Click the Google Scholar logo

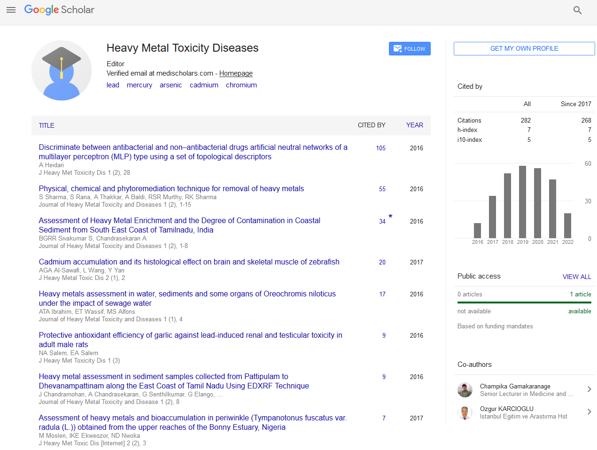tap(59, 10)
